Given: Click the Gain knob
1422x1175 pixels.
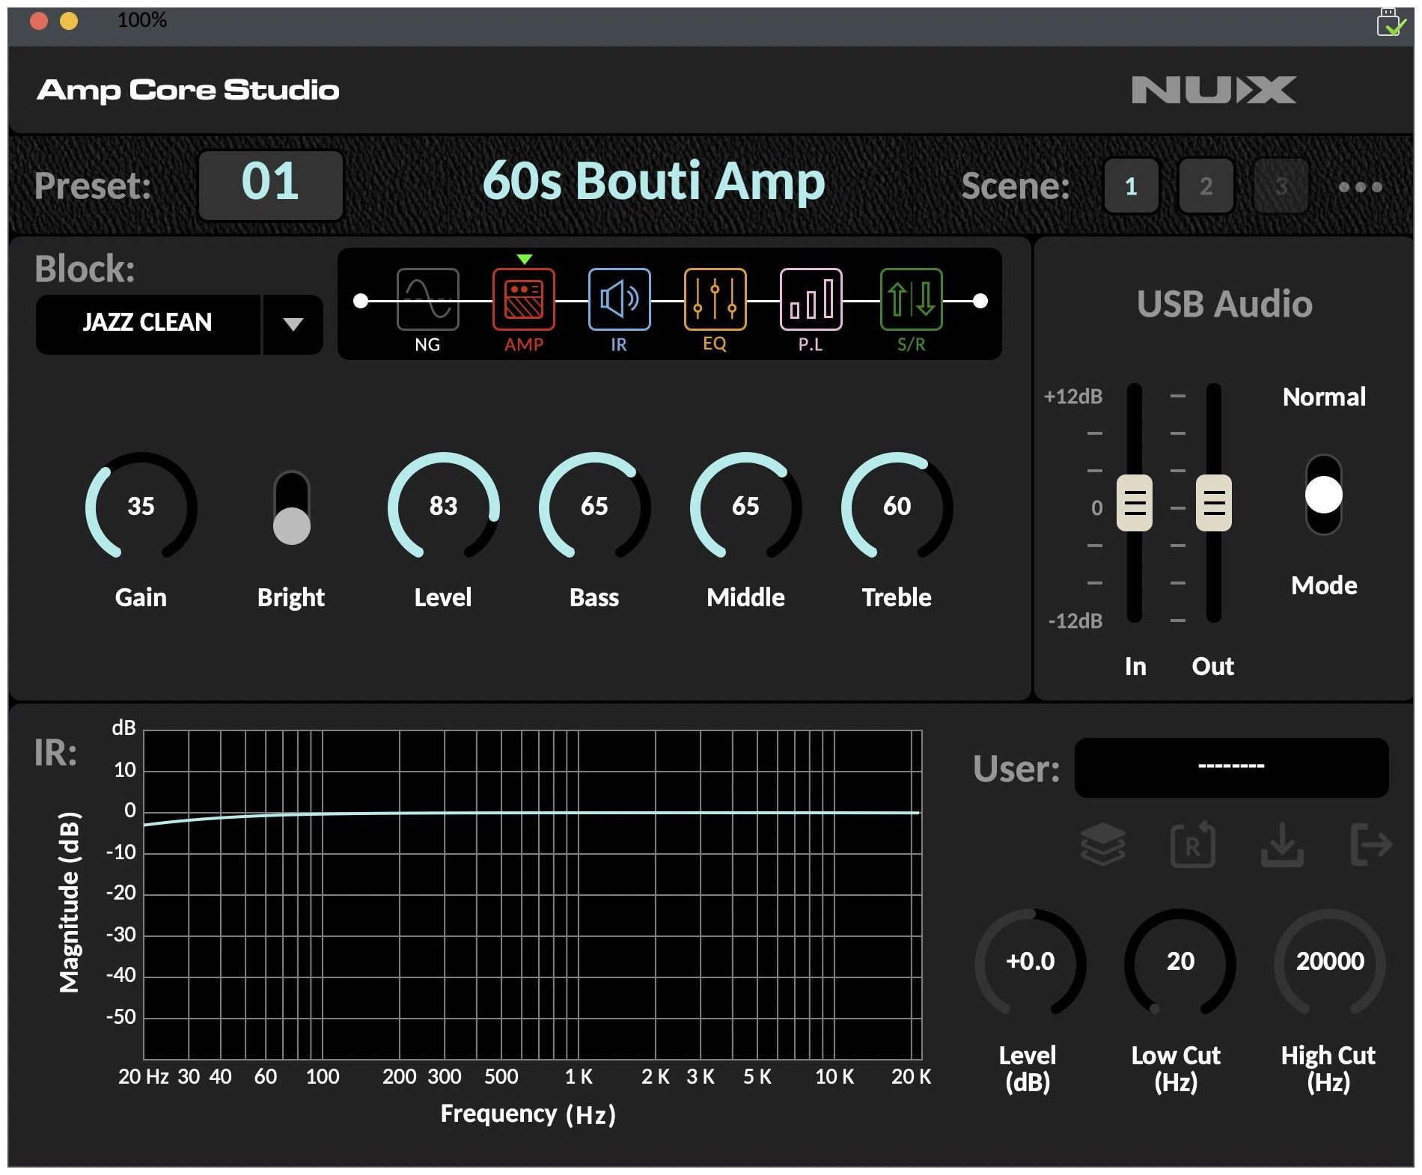Looking at the screenshot, I should (x=141, y=507).
